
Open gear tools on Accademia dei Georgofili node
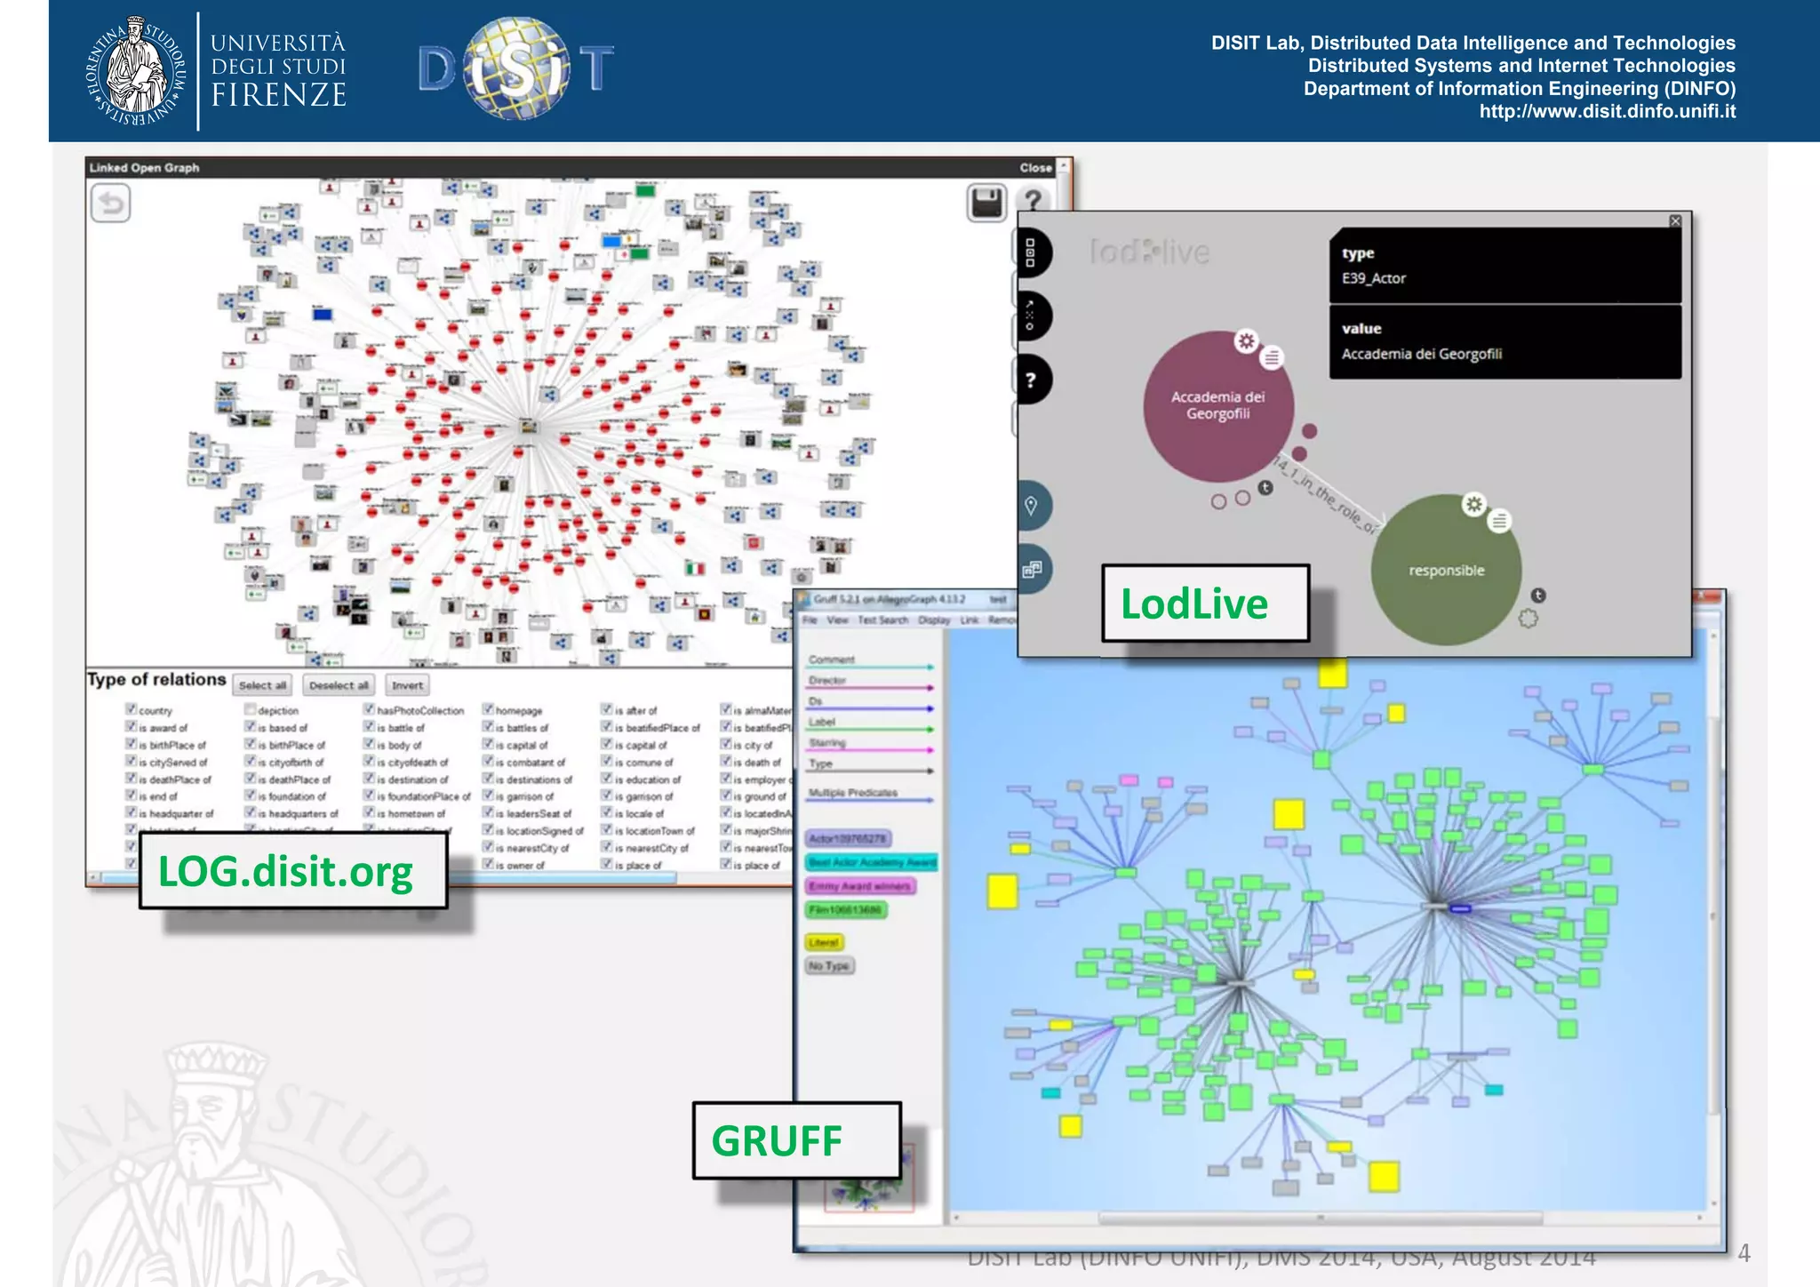[1247, 341]
